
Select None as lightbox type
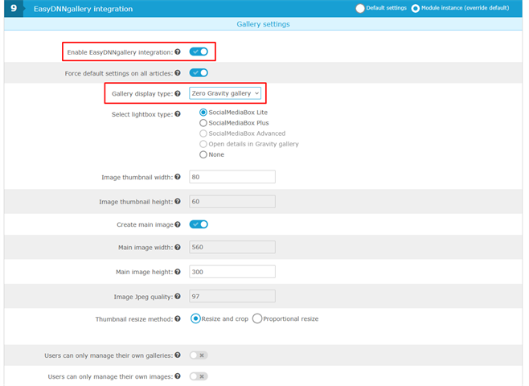tap(203, 154)
